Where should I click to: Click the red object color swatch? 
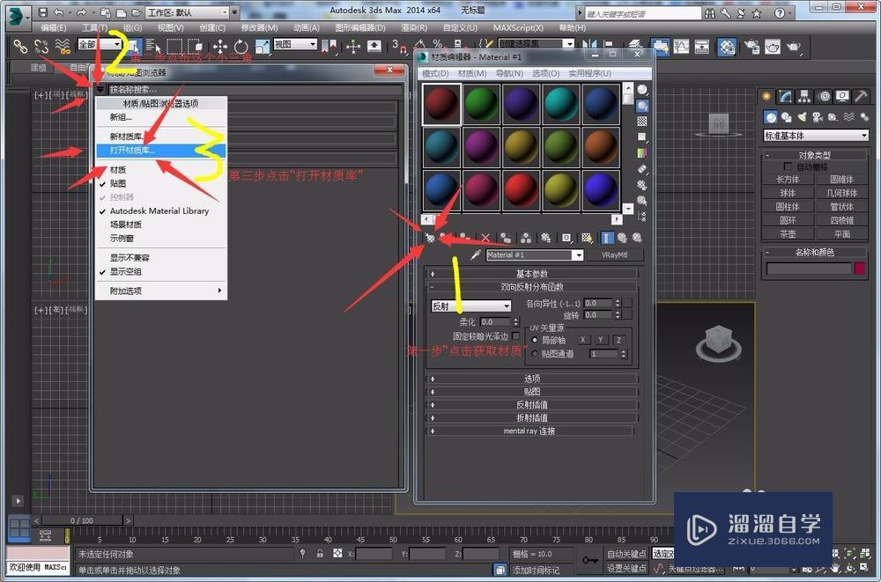[x=860, y=269]
